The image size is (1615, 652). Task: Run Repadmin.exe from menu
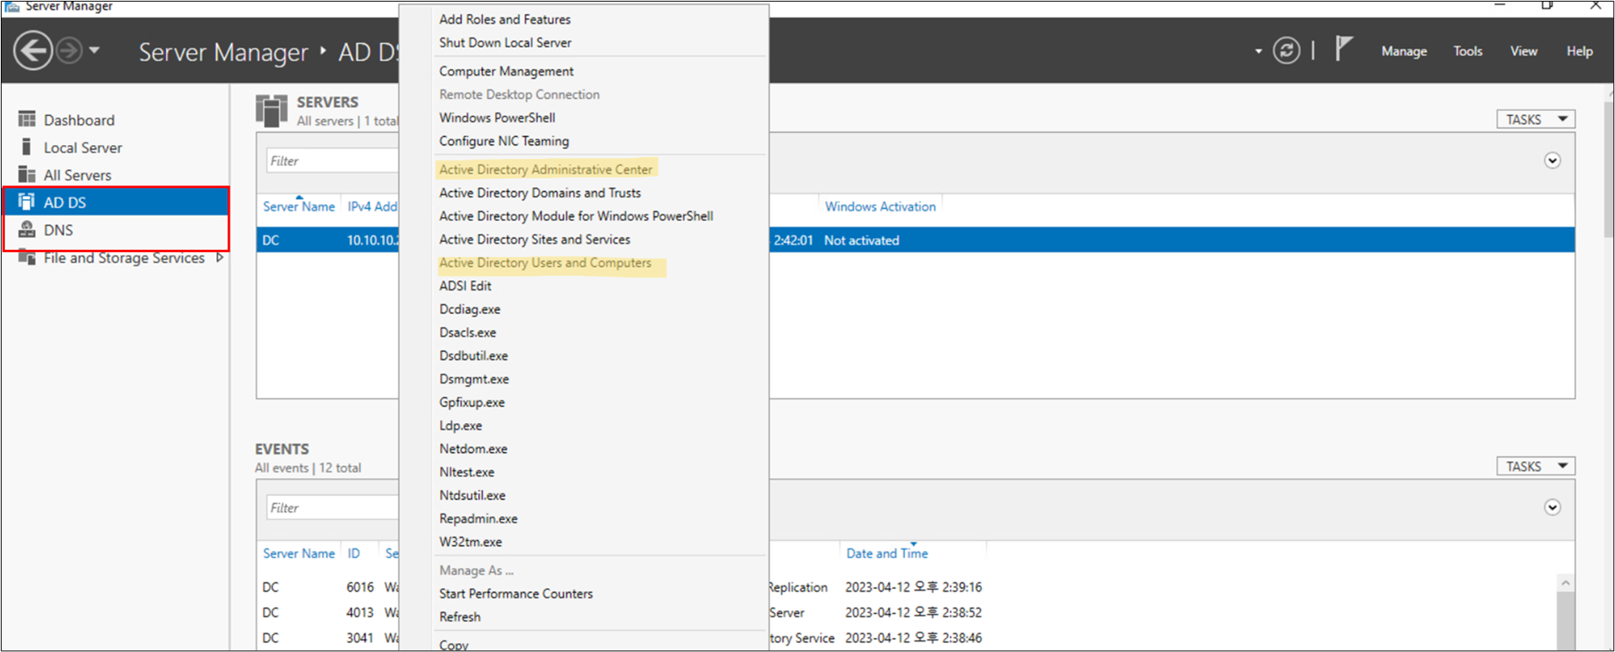(x=478, y=519)
